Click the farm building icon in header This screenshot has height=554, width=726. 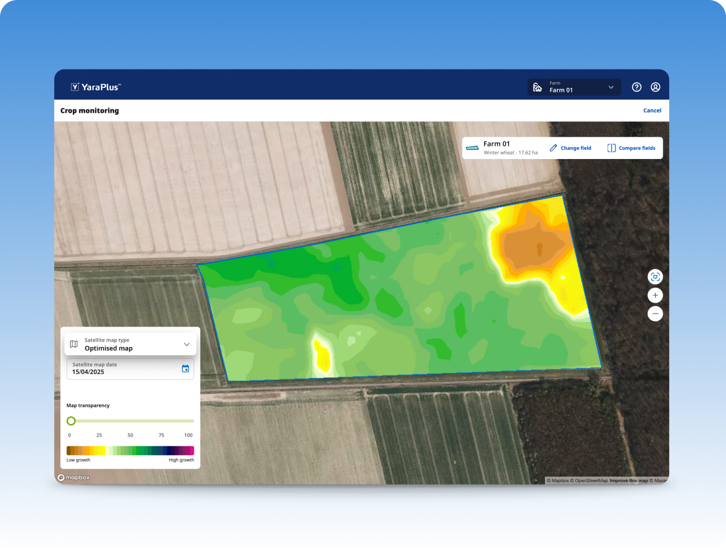537,87
